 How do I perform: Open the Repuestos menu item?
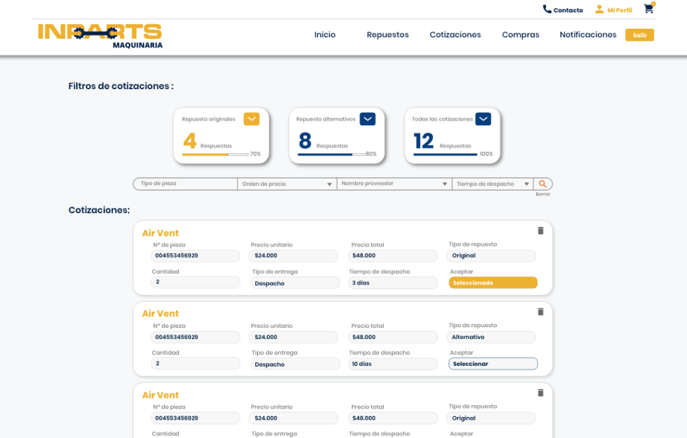387,35
